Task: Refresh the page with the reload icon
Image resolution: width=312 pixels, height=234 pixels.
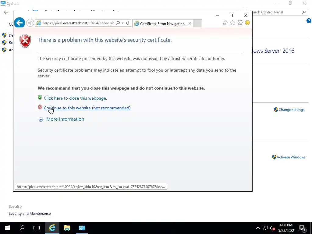Action: coord(128,23)
